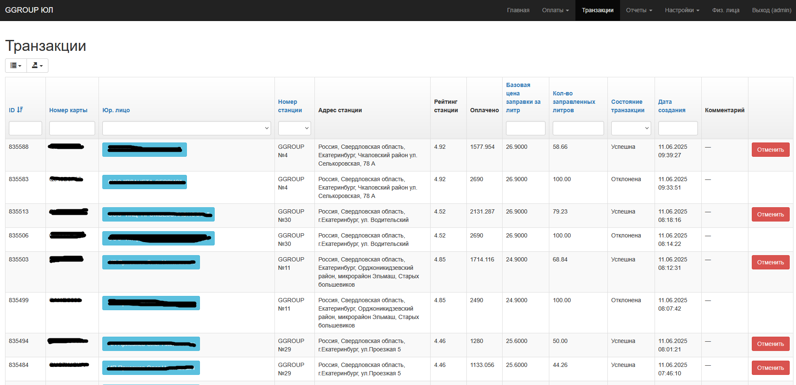Image resolution: width=796 pixels, height=385 pixels.
Task: Open legal entity tag in row 835494
Action: pos(151,344)
